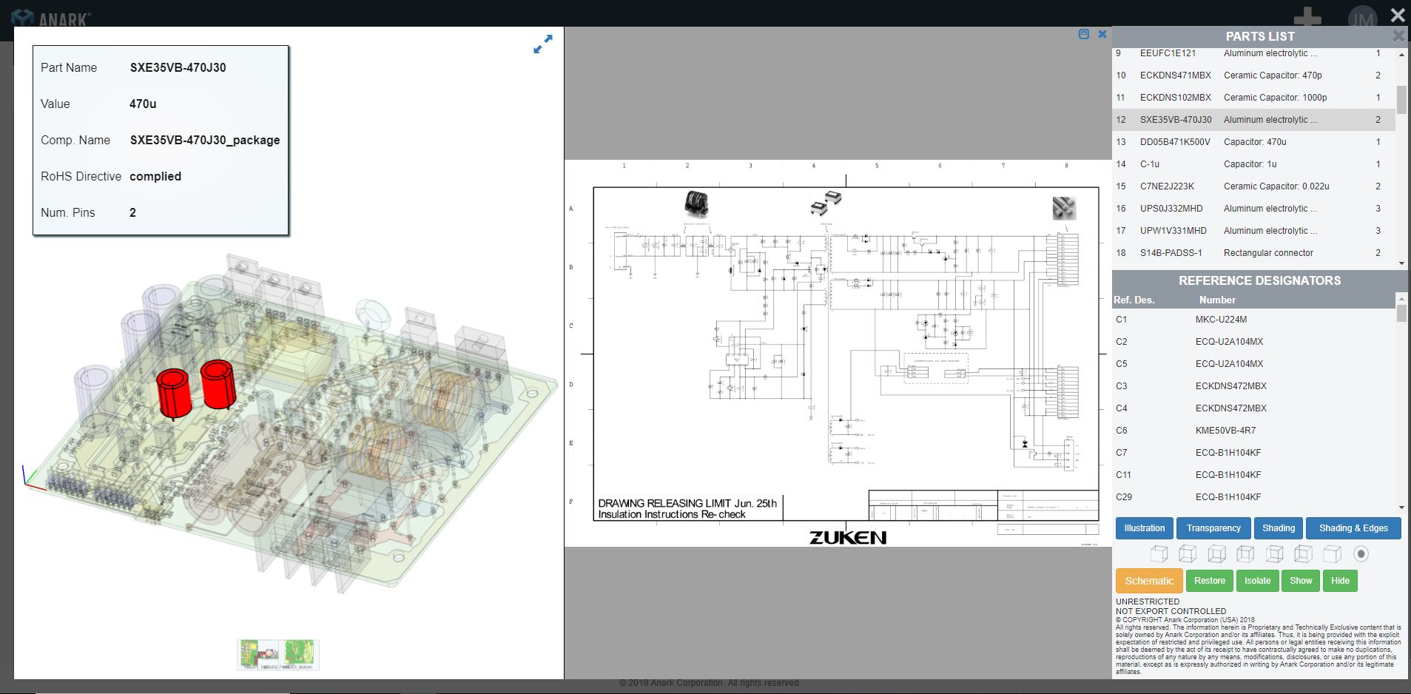The image size is (1411, 694).
Task: Click the plus icon in top bar
Action: point(1307,18)
